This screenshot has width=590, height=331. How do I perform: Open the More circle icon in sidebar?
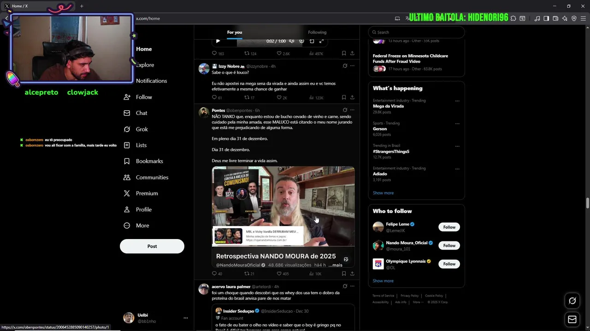click(127, 226)
